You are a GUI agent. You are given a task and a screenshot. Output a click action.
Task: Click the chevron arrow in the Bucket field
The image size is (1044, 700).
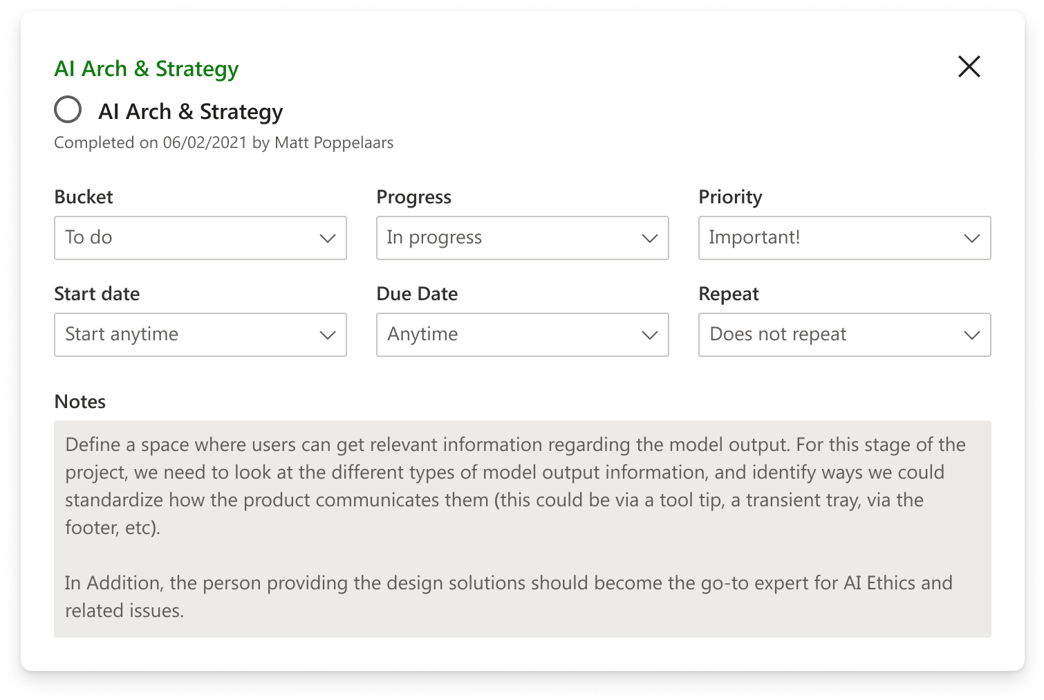click(328, 239)
